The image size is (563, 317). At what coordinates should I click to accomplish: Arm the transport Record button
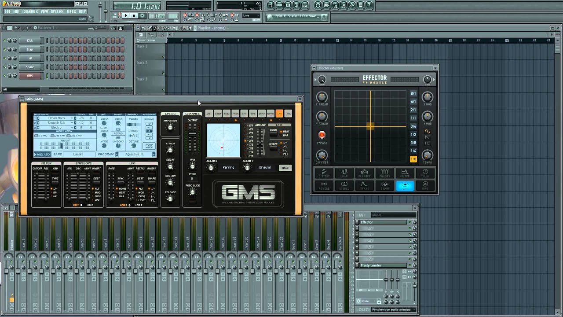click(143, 16)
